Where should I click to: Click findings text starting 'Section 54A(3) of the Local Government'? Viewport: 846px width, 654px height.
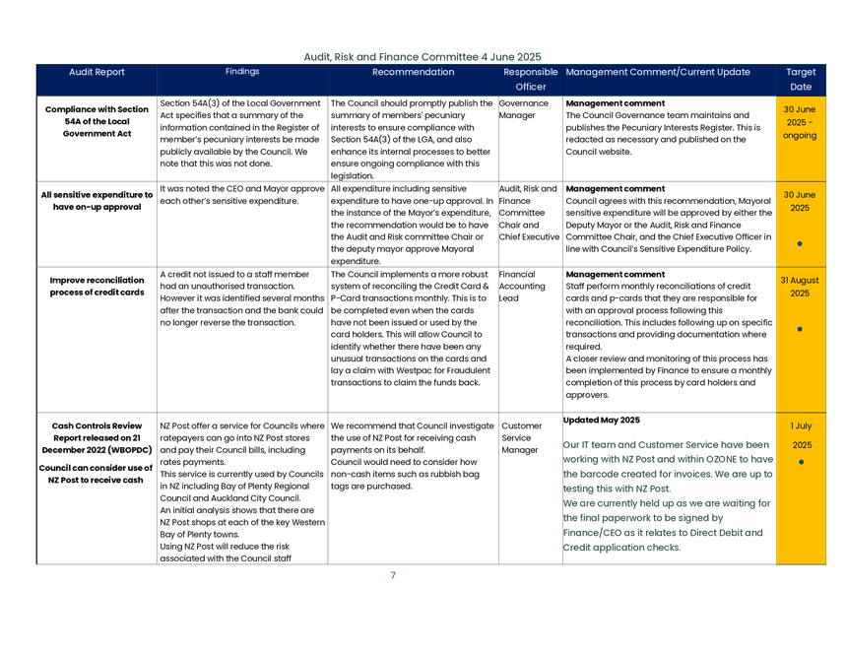(240, 133)
